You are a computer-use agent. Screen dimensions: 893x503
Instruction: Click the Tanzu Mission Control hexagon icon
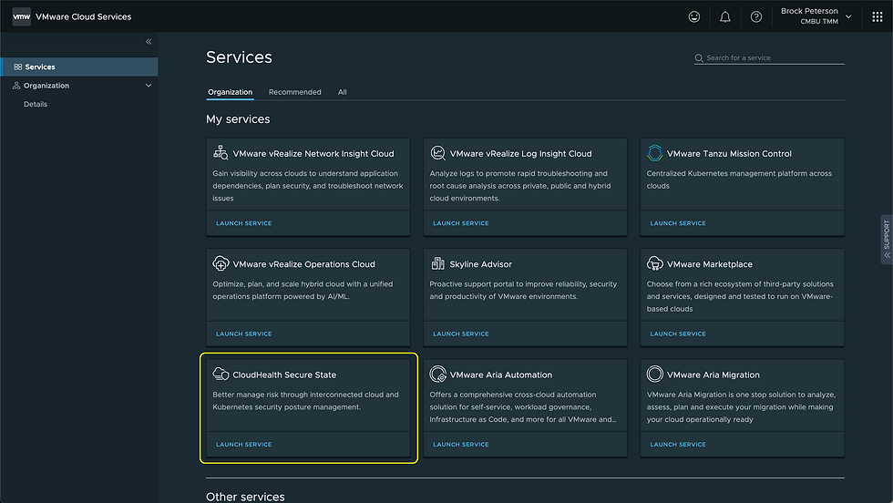(x=654, y=153)
